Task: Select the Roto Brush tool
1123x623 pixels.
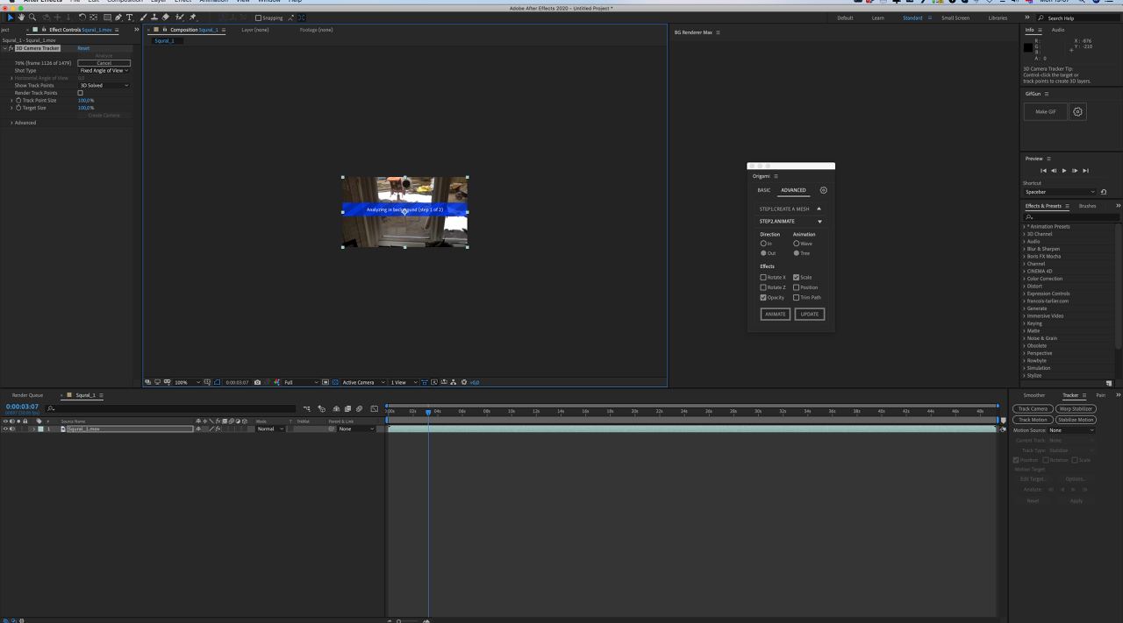Action: [179, 18]
